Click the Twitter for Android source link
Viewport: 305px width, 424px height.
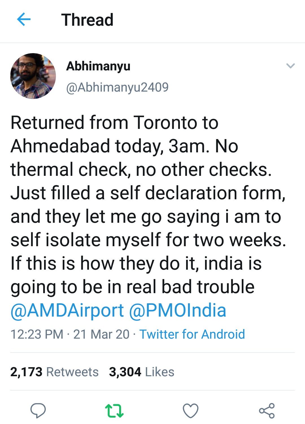pos(192,334)
